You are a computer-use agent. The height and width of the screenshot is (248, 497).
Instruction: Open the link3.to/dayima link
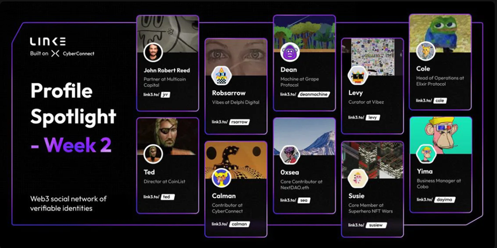[x=436, y=200]
